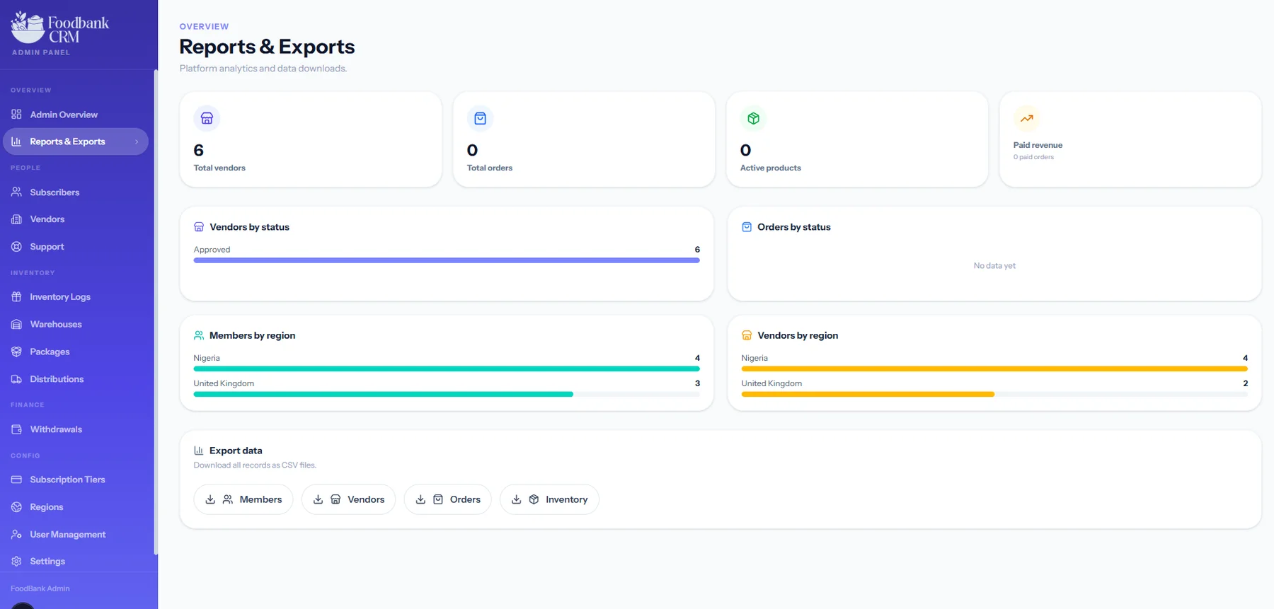This screenshot has width=1274, height=609.
Task: Go to Inventory Logs
Action: pyautogui.click(x=76, y=296)
